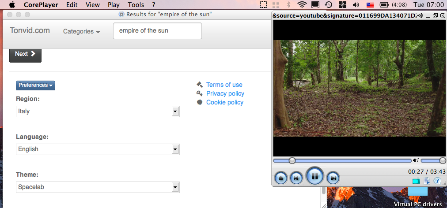Open the Apple menu

tap(12, 4)
